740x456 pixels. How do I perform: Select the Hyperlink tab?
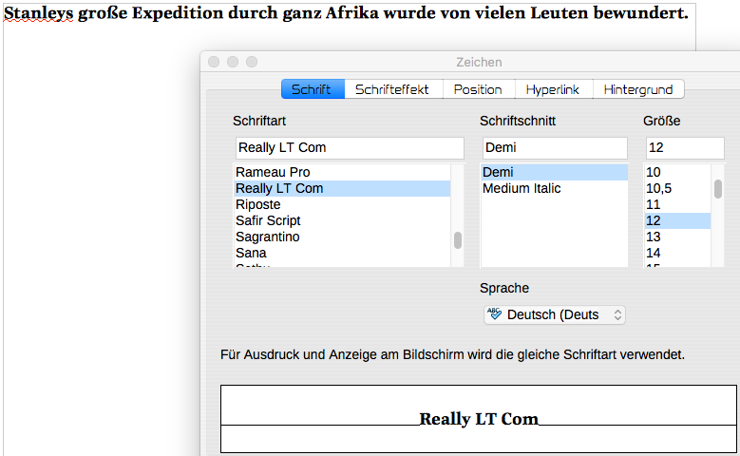pos(554,89)
